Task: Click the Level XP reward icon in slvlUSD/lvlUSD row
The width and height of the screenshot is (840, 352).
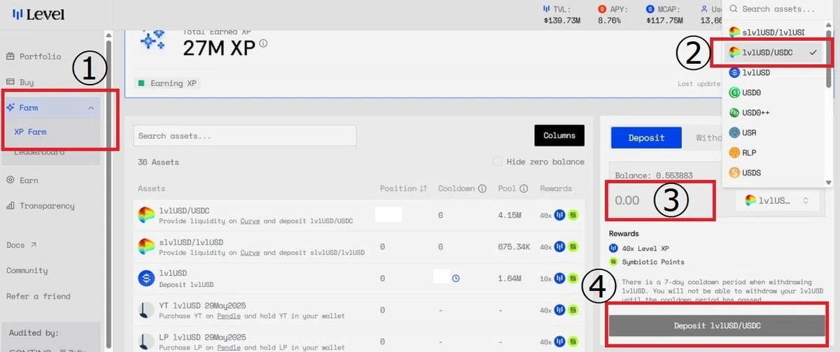Action: [x=561, y=246]
